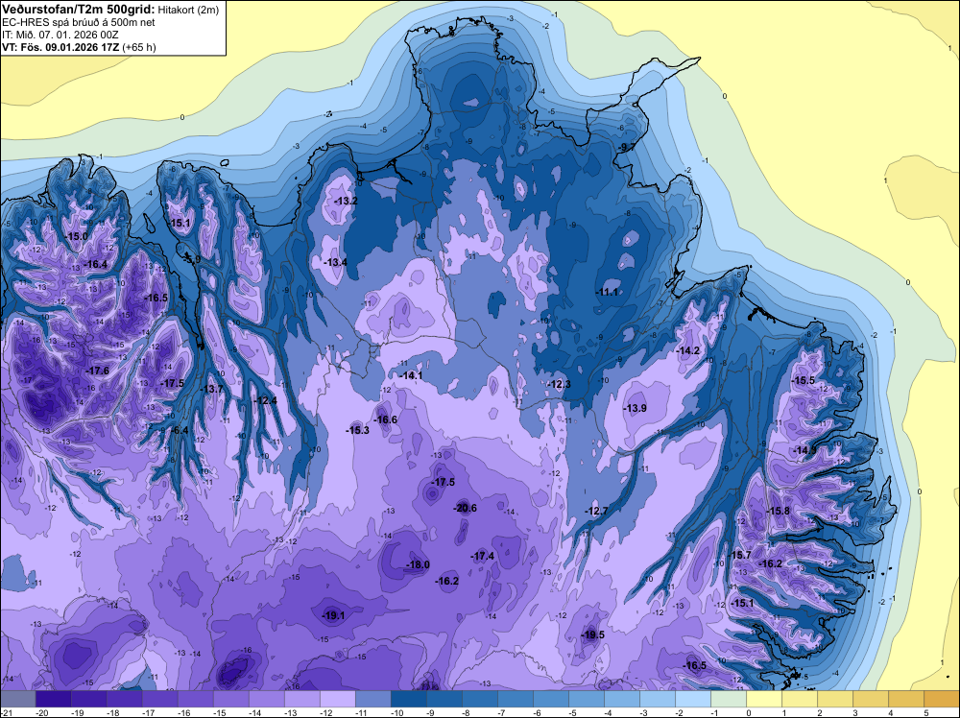The image size is (960, 718).
Task: Click the '5' legend scale label
Action: (925, 712)
